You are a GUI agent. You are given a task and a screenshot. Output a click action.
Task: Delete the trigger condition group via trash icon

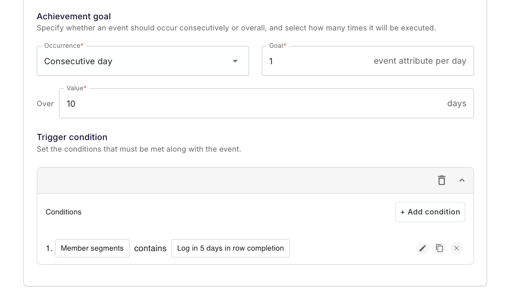coord(442,180)
